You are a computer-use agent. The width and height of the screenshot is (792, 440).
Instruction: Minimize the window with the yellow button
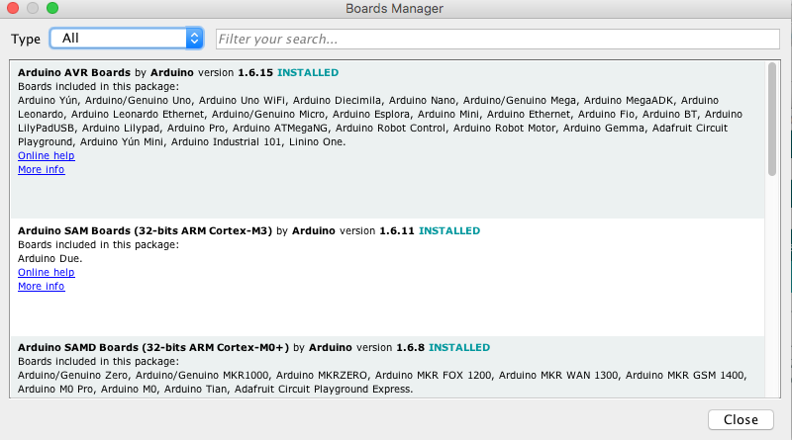(33, 9)
